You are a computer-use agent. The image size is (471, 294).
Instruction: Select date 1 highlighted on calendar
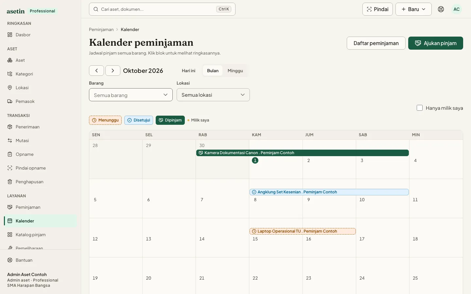pos(255,160)
